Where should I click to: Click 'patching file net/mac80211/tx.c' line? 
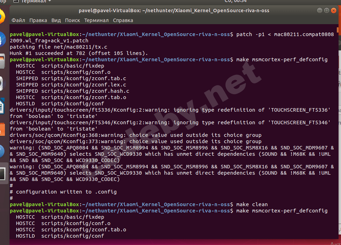pyautogui.click(x=58, y=47)
